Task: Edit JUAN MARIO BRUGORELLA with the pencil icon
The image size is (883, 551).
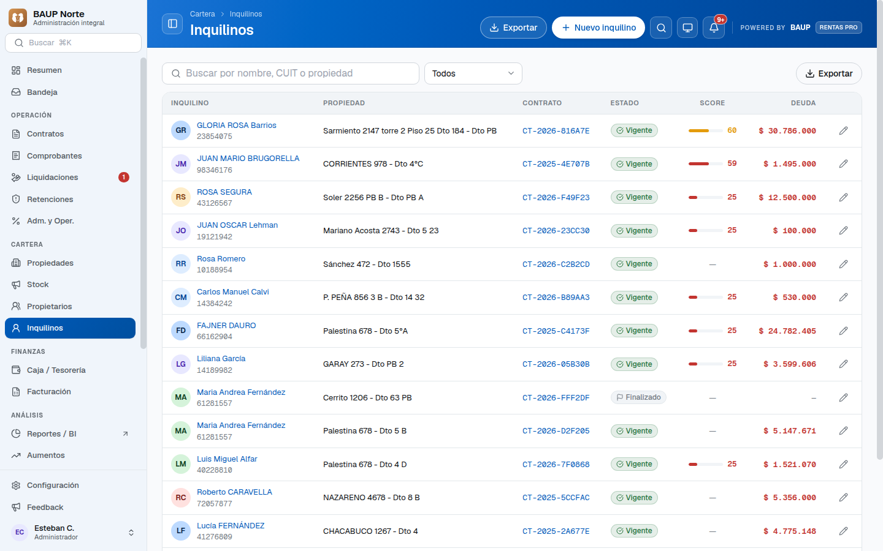Action: (844, 164)
